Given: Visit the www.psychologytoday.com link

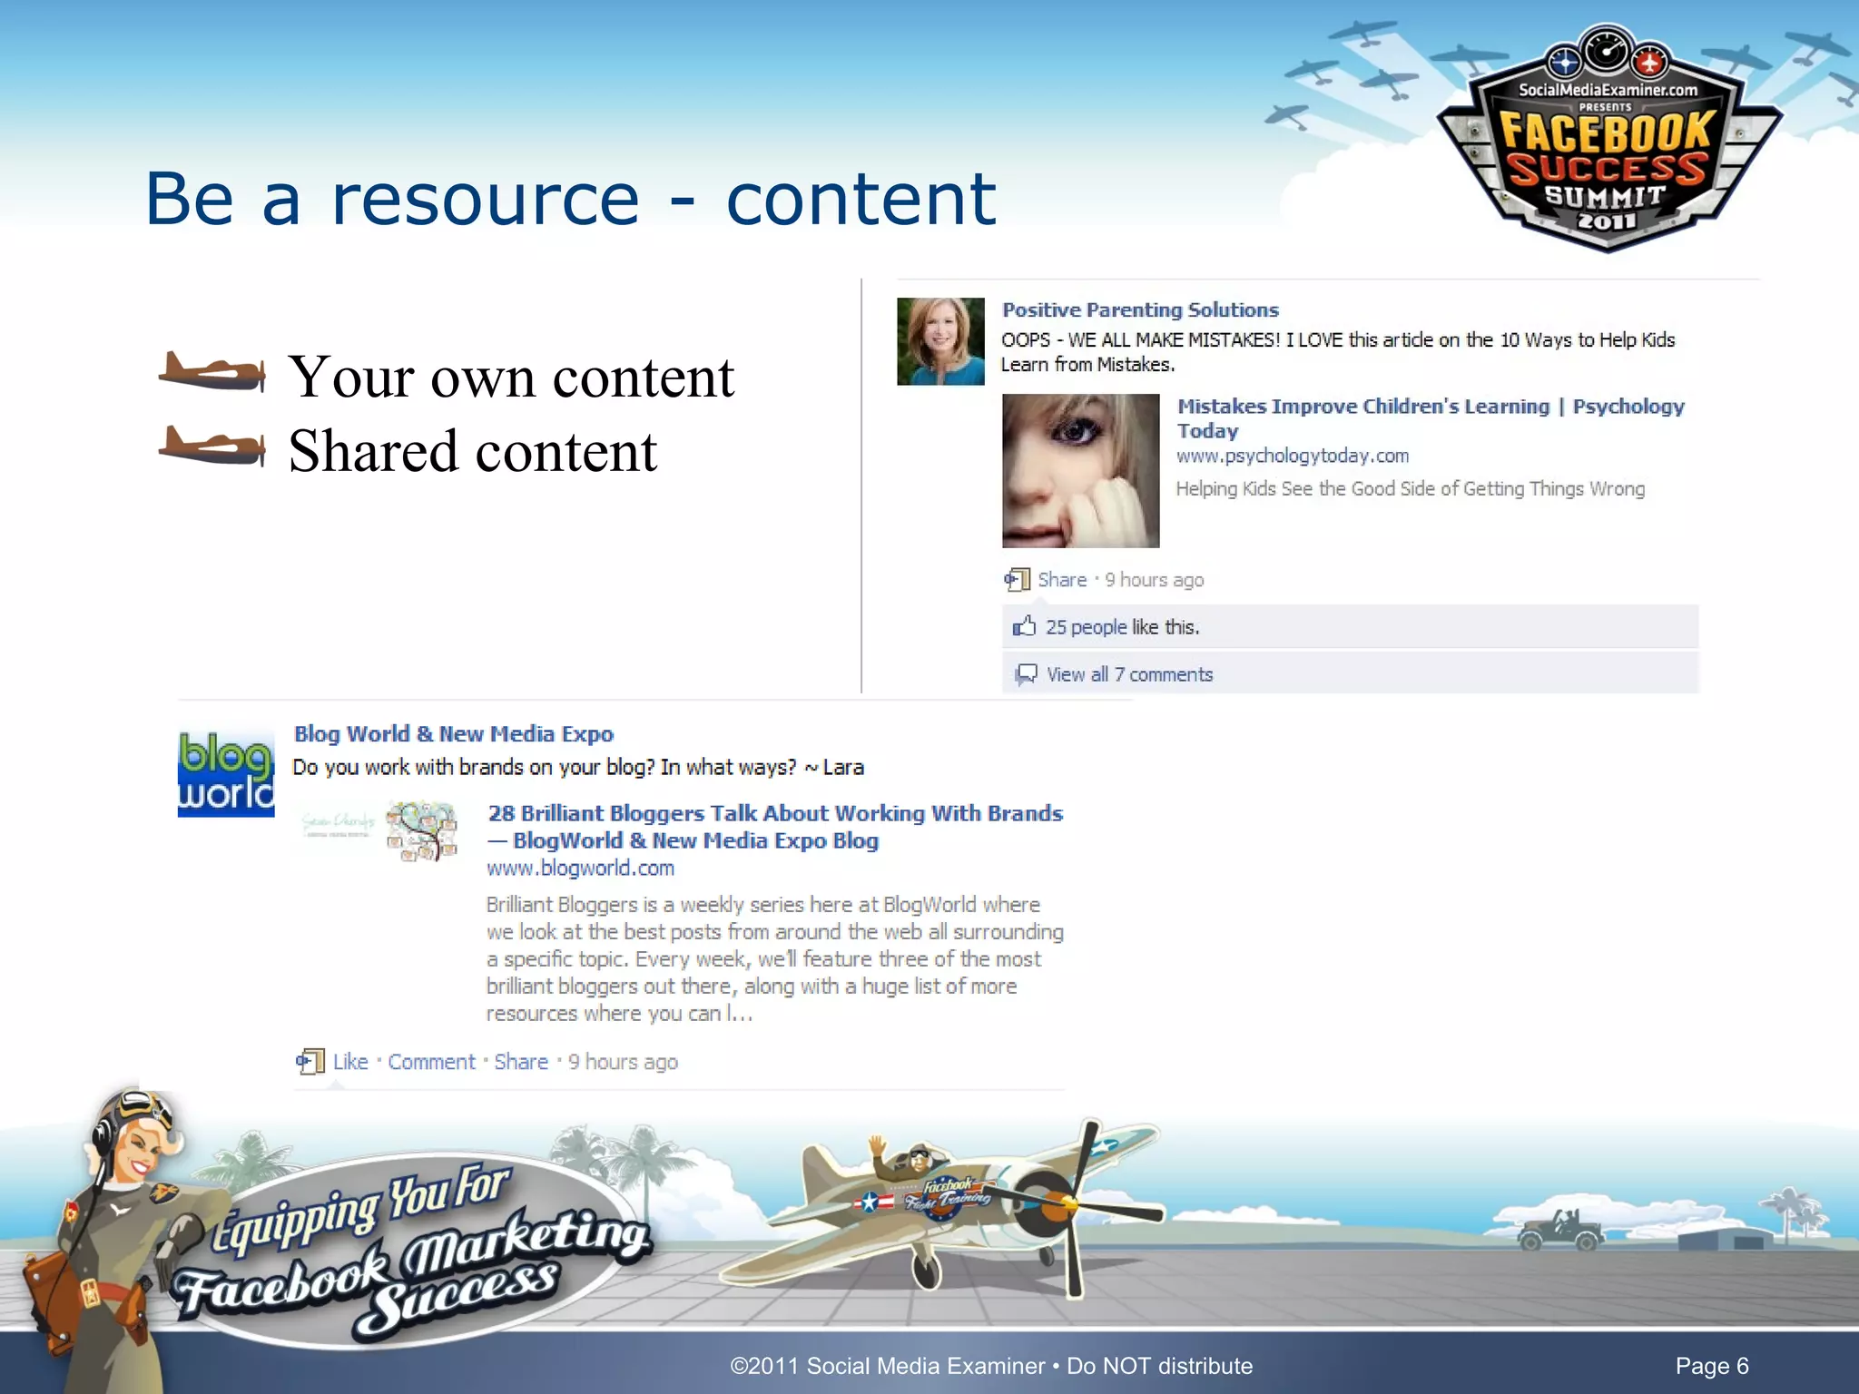Looking at the screenshot, I should [x=1293, y=456].
